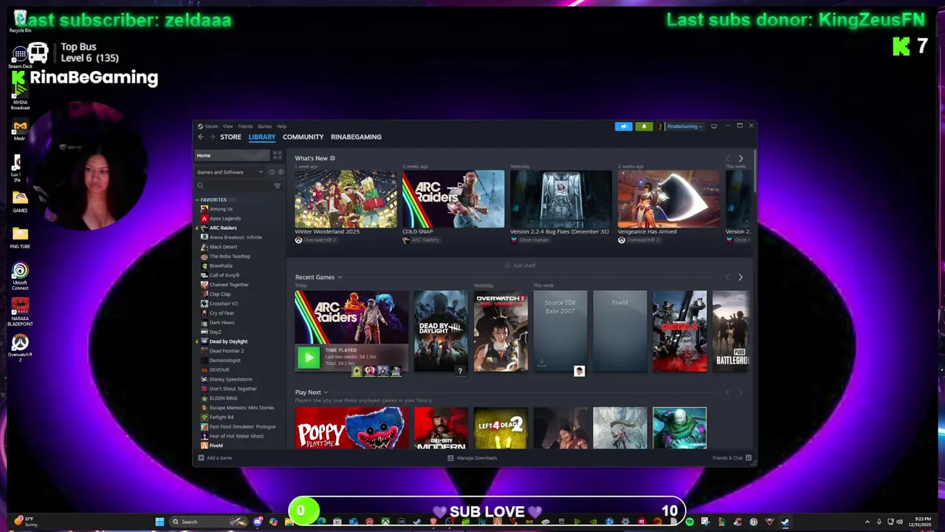
Task: Click the Apex Legends game icon
Action: [205, 219]
